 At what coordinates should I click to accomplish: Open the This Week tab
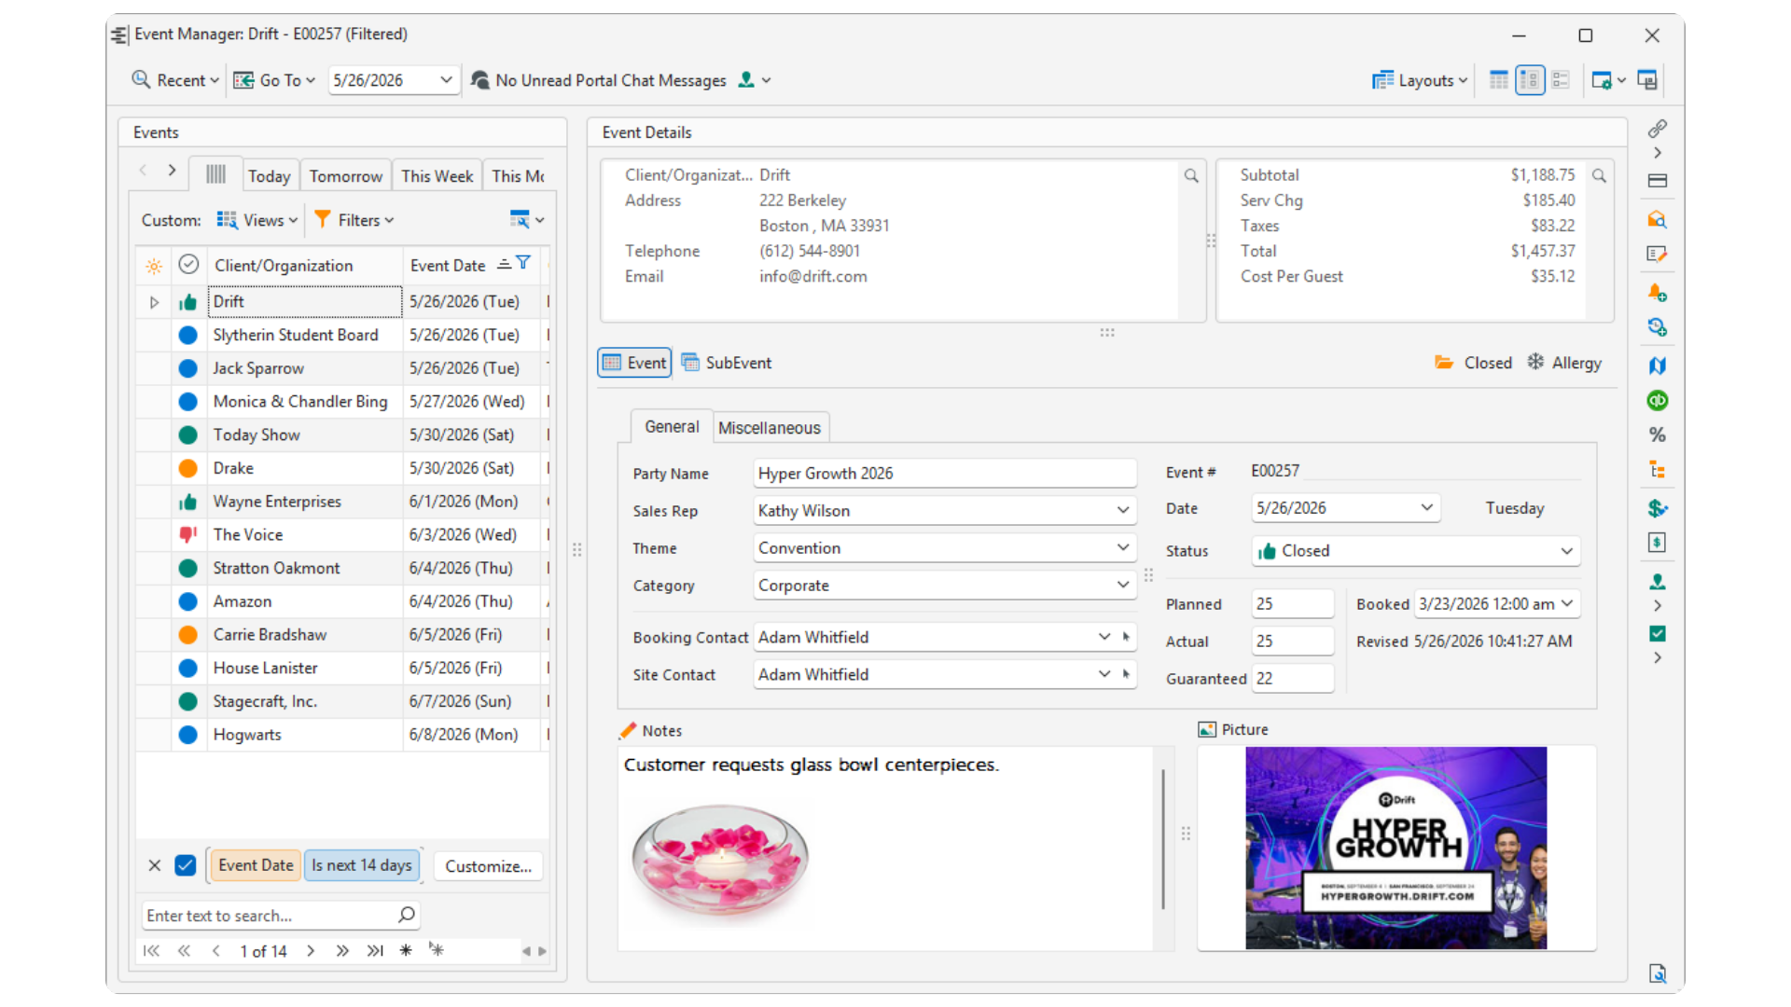click(x=437, y=176)
